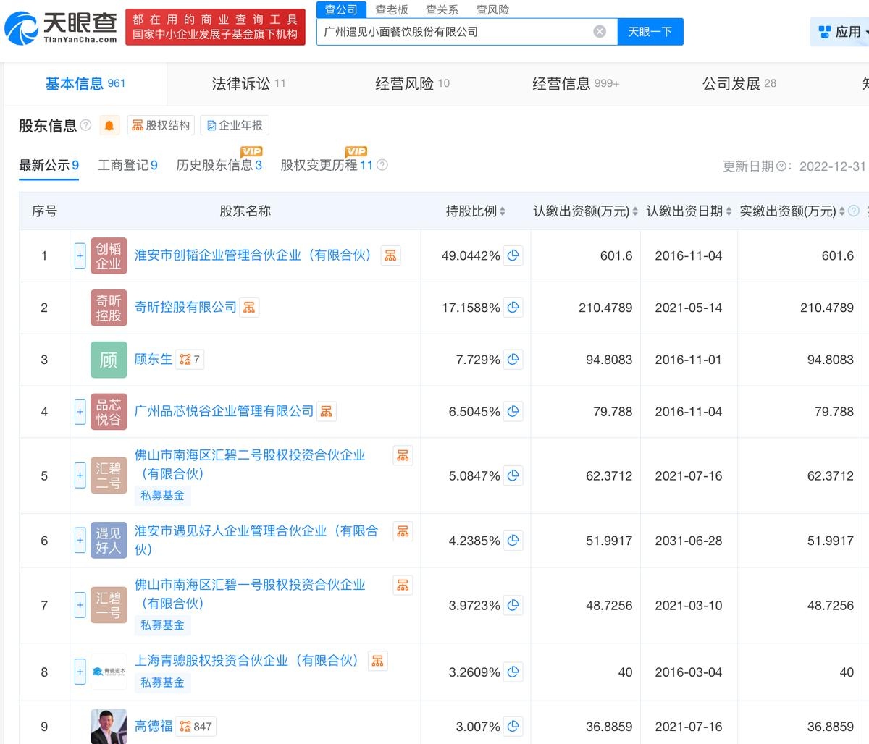The image size is (869, 744).
Task: Open equity structure icon beside 奇昕控股有限公司
Action: (249, 308)
